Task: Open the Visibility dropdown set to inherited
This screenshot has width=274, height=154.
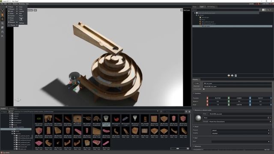Action: pyautogui.click(x=241, y=133)
